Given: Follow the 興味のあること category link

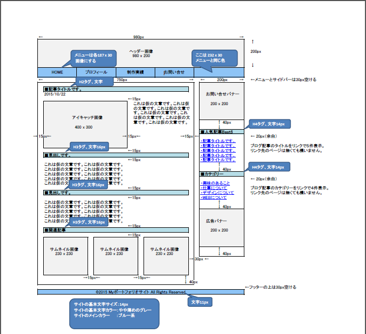Looking at the screenshot, I should pyautogui.click(x=215, y=183).
